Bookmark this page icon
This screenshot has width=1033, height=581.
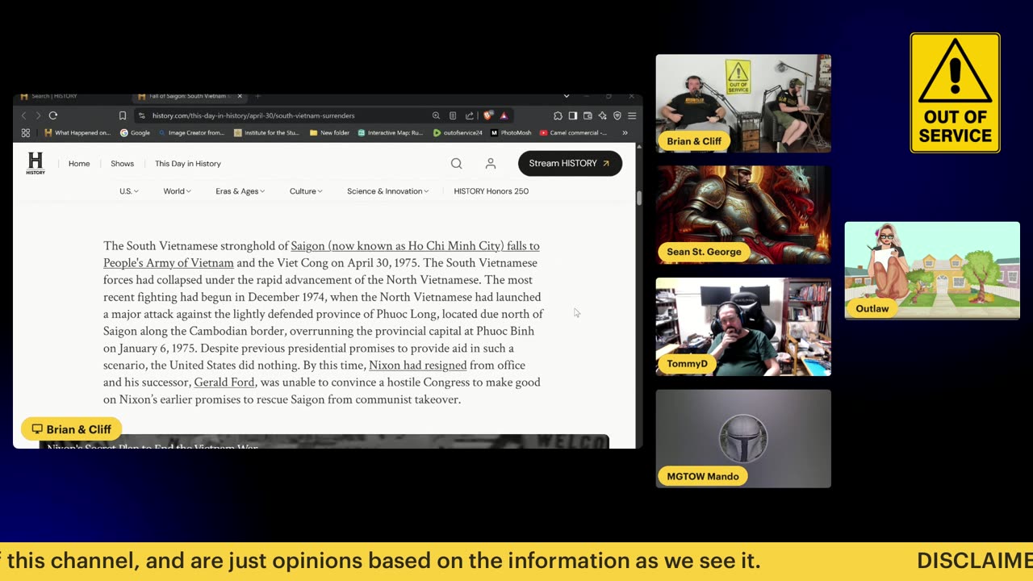coord(123,115)
